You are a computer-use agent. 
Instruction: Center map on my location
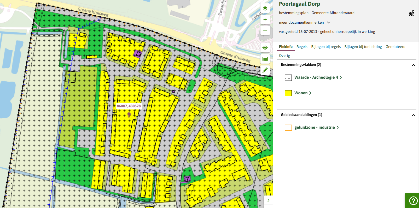265,48
